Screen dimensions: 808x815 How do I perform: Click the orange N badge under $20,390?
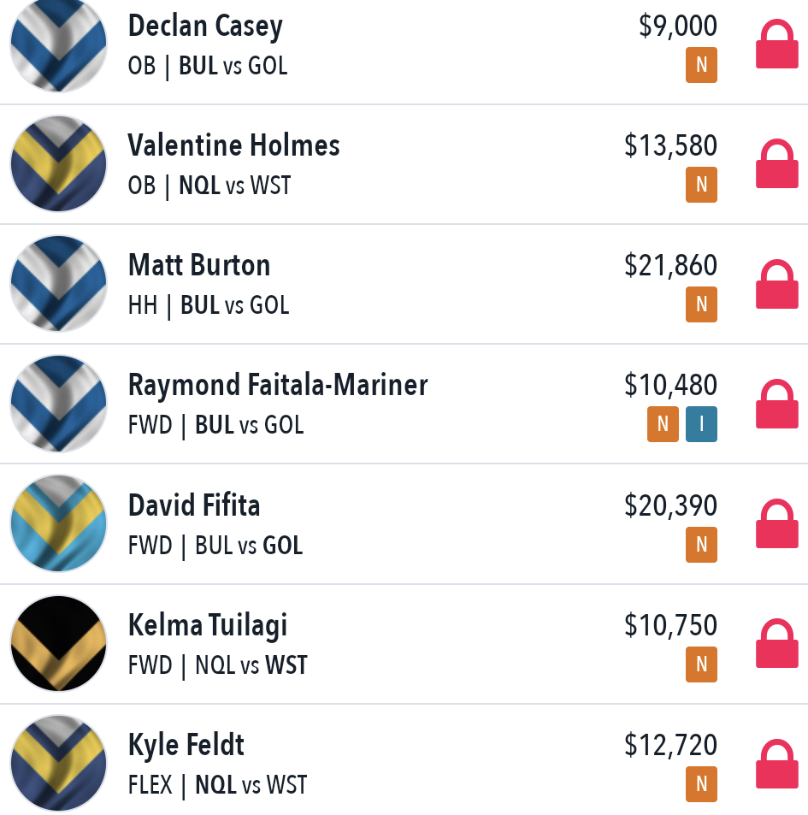[x=701, y=545]
